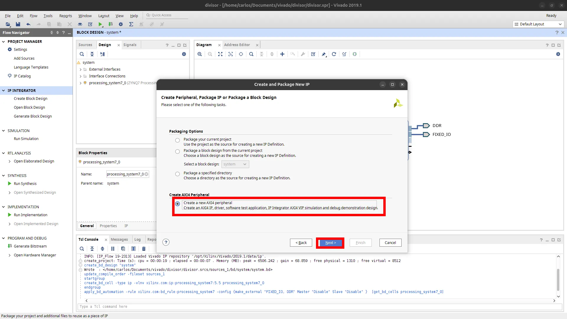Select Package a block design option
This screenshot has width=567, height=319.
point(177,152)
